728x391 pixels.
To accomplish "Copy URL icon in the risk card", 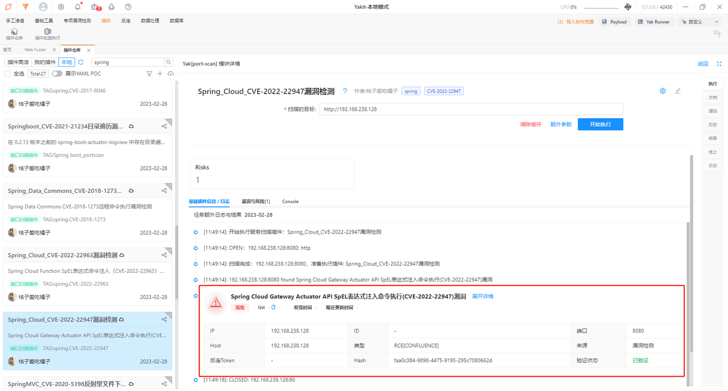I will (x=274, y=307).
